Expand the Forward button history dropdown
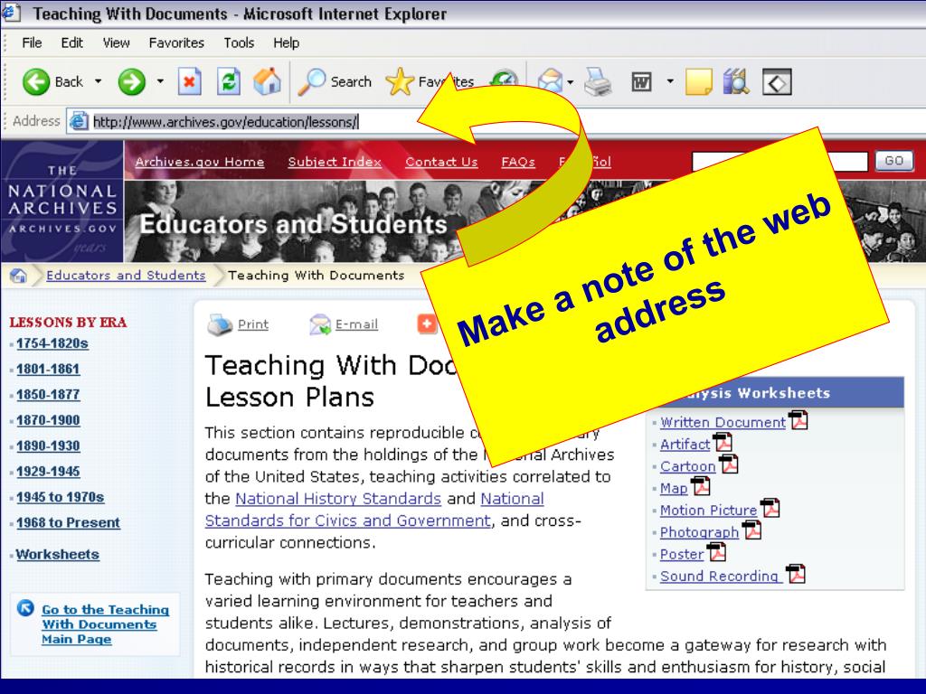The height and width of the screenshot is (694, 926). tap(160, 81)
